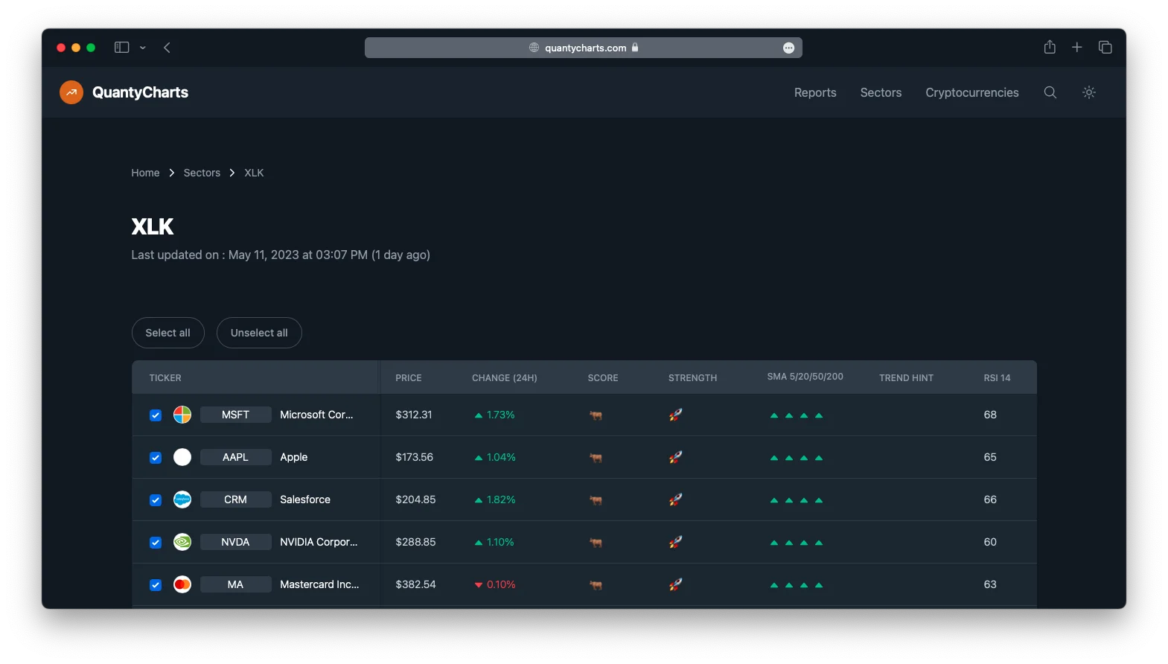The image size is (1168, 664).
Task: Click the Mastercard Inc... company name
Action: (x=319, y=584)
